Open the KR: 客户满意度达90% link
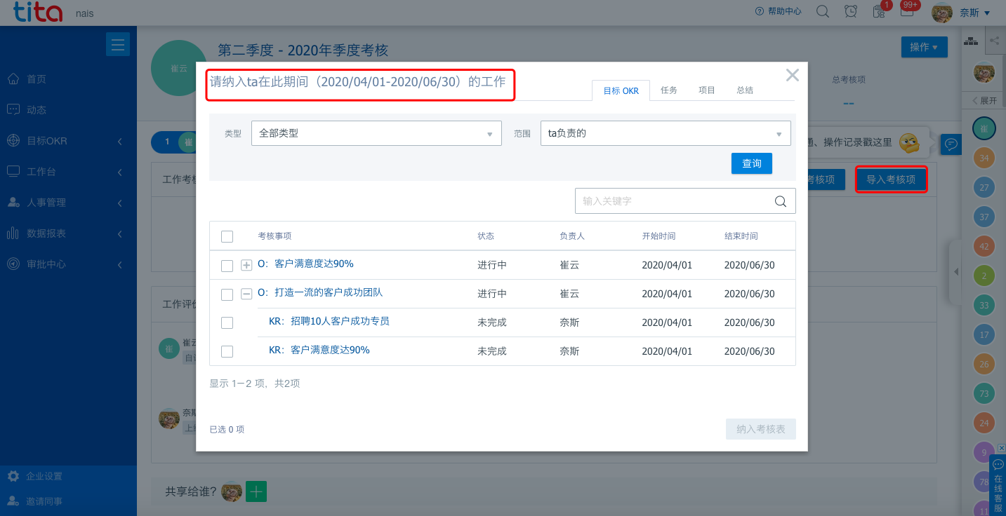1006x516 pixels. pos(319,350)
